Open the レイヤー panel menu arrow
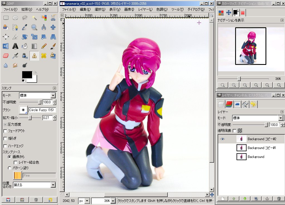Viewport: 285px width, 205px height. [x=282, y=112]
